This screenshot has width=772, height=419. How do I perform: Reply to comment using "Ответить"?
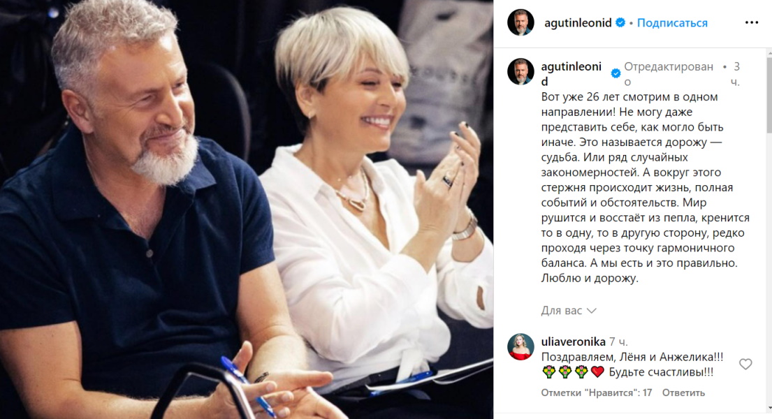(683, 393)
